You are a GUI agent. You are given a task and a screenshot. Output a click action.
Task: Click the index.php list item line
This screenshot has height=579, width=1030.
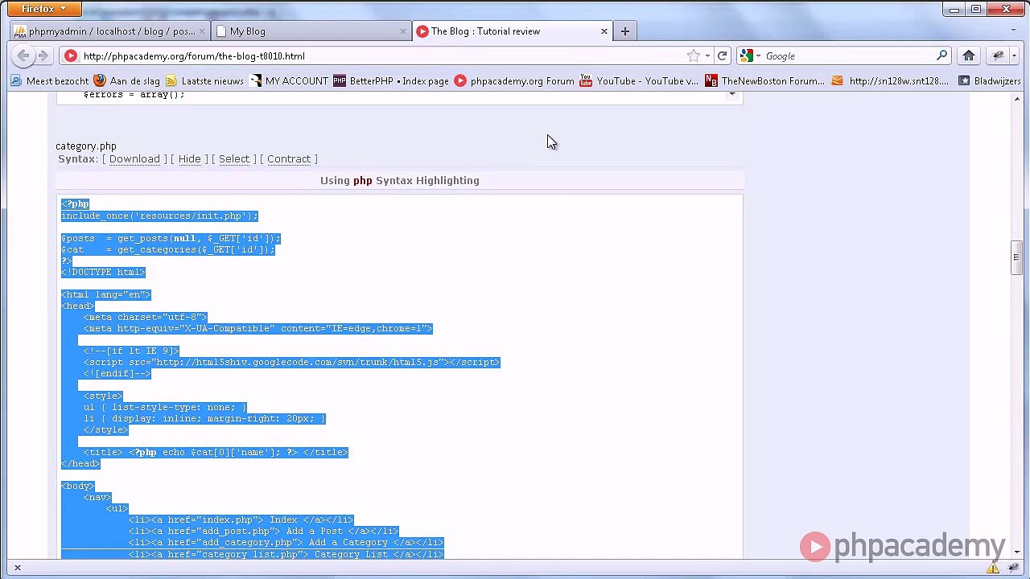(241, 519)
